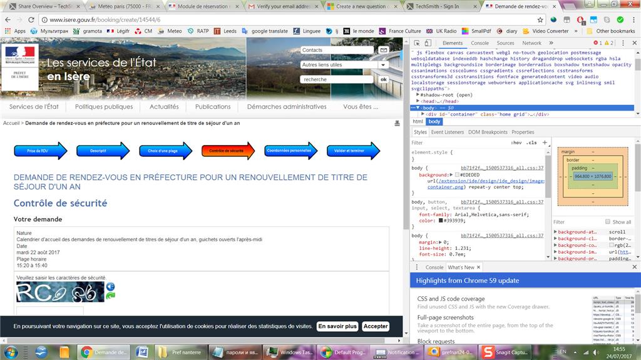This screenshot has width=641, height=360.
Task: Add new style rule with plus icon
Action: pyautogui.click(x=545, y=142)
